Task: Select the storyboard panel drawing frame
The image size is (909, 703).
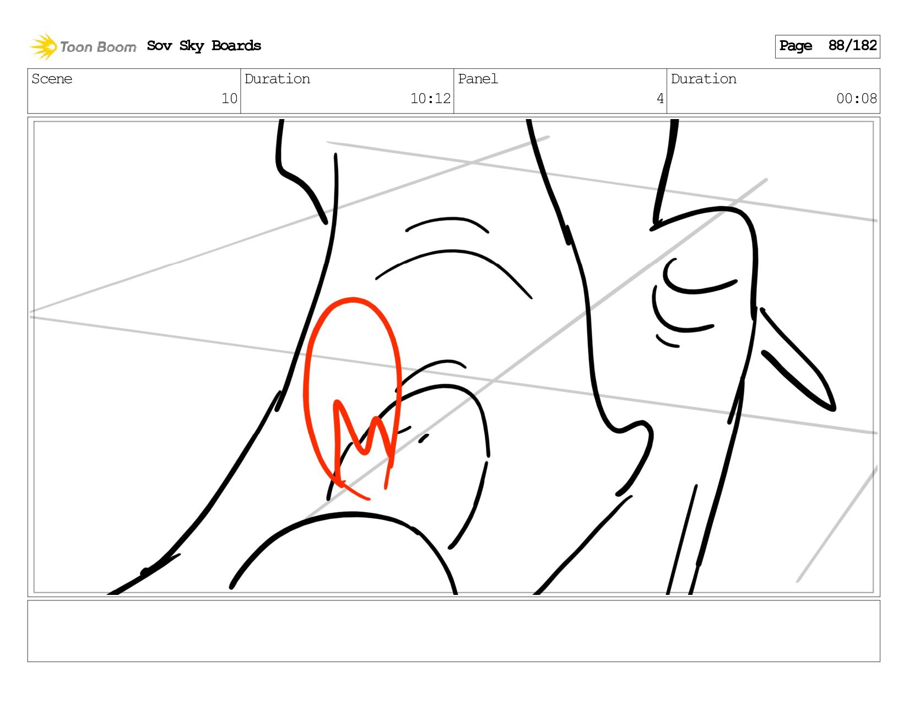Action: click(x=453, y=357)
